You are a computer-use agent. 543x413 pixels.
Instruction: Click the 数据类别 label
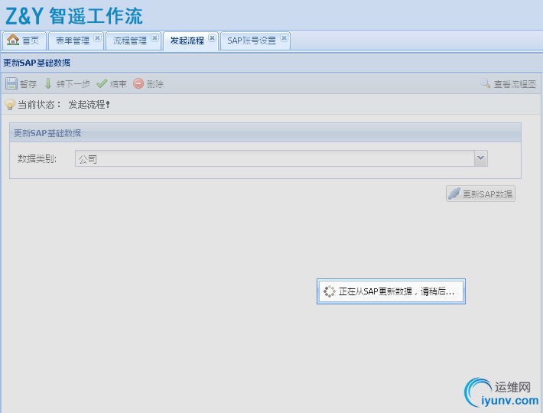coord(37,159)
